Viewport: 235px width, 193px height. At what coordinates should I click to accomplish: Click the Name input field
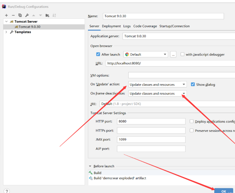pyautogui.click(x=163, y=16)
